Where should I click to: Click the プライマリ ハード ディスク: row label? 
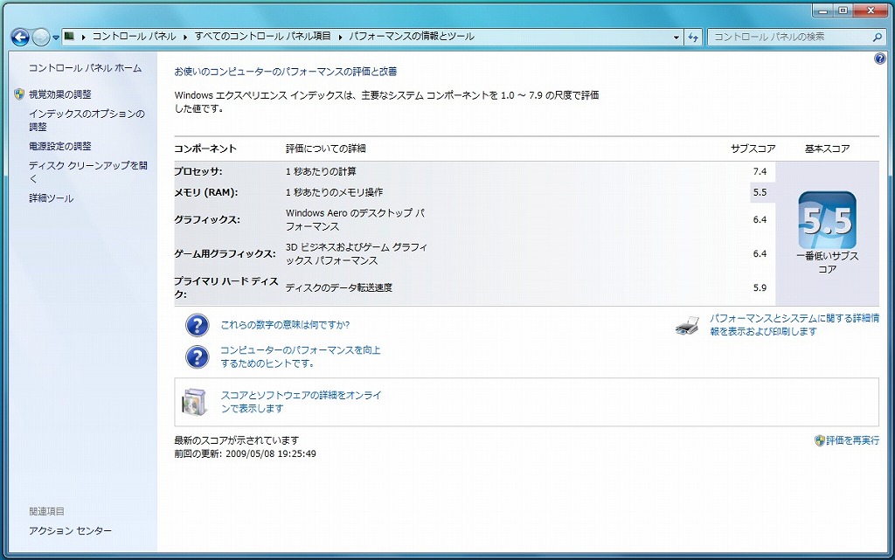coord(226,287)
